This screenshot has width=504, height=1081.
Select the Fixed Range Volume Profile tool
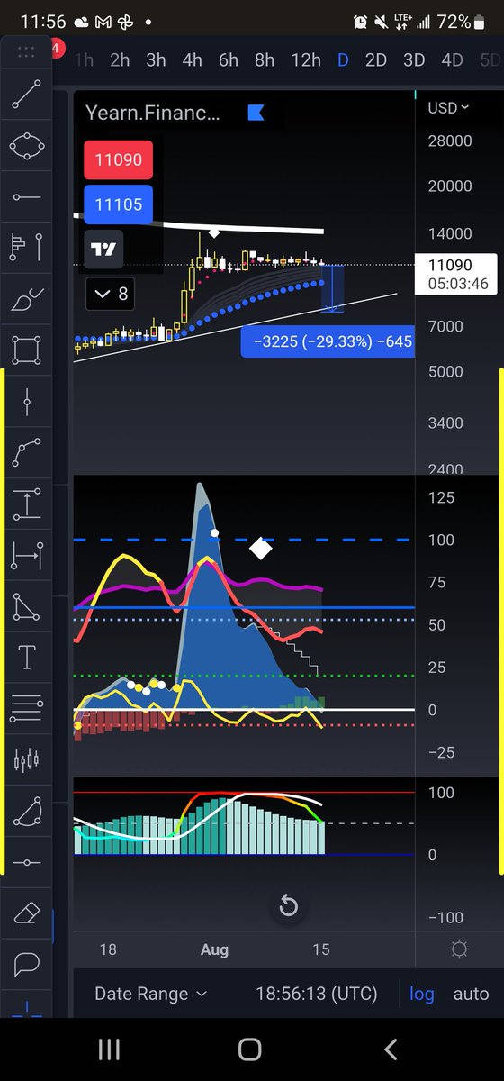(27, 246)
